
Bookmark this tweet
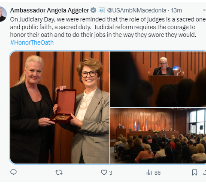coord(194,173)
